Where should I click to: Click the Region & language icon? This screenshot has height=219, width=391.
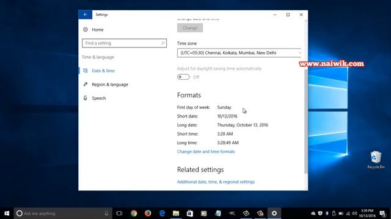[x=86, y=85]
